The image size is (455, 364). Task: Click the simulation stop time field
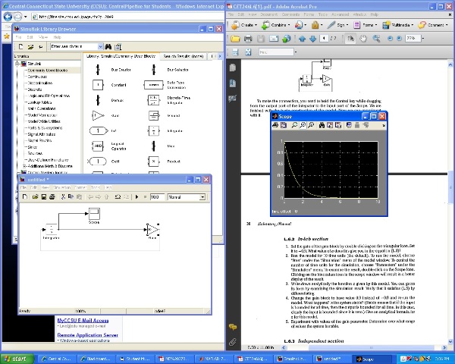pos(157,197)
